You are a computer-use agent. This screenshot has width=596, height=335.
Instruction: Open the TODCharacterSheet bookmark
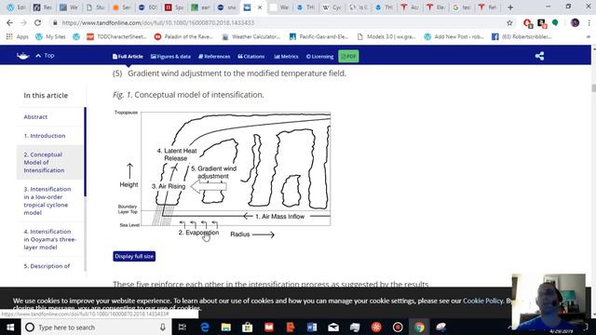116,37
